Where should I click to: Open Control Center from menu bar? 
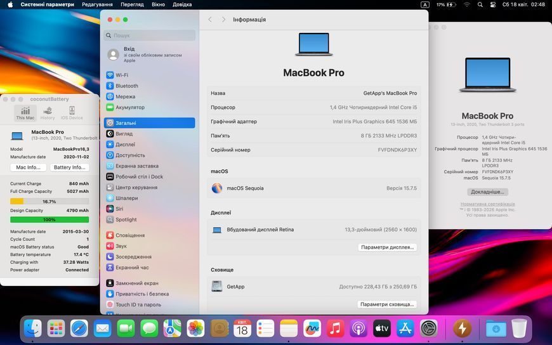coord(493,4)
